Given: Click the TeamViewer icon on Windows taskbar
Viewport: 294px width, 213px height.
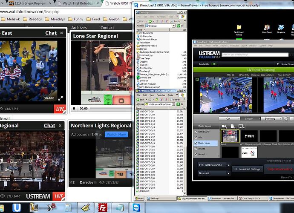Looking at the screenshot, I should point(136,208).
